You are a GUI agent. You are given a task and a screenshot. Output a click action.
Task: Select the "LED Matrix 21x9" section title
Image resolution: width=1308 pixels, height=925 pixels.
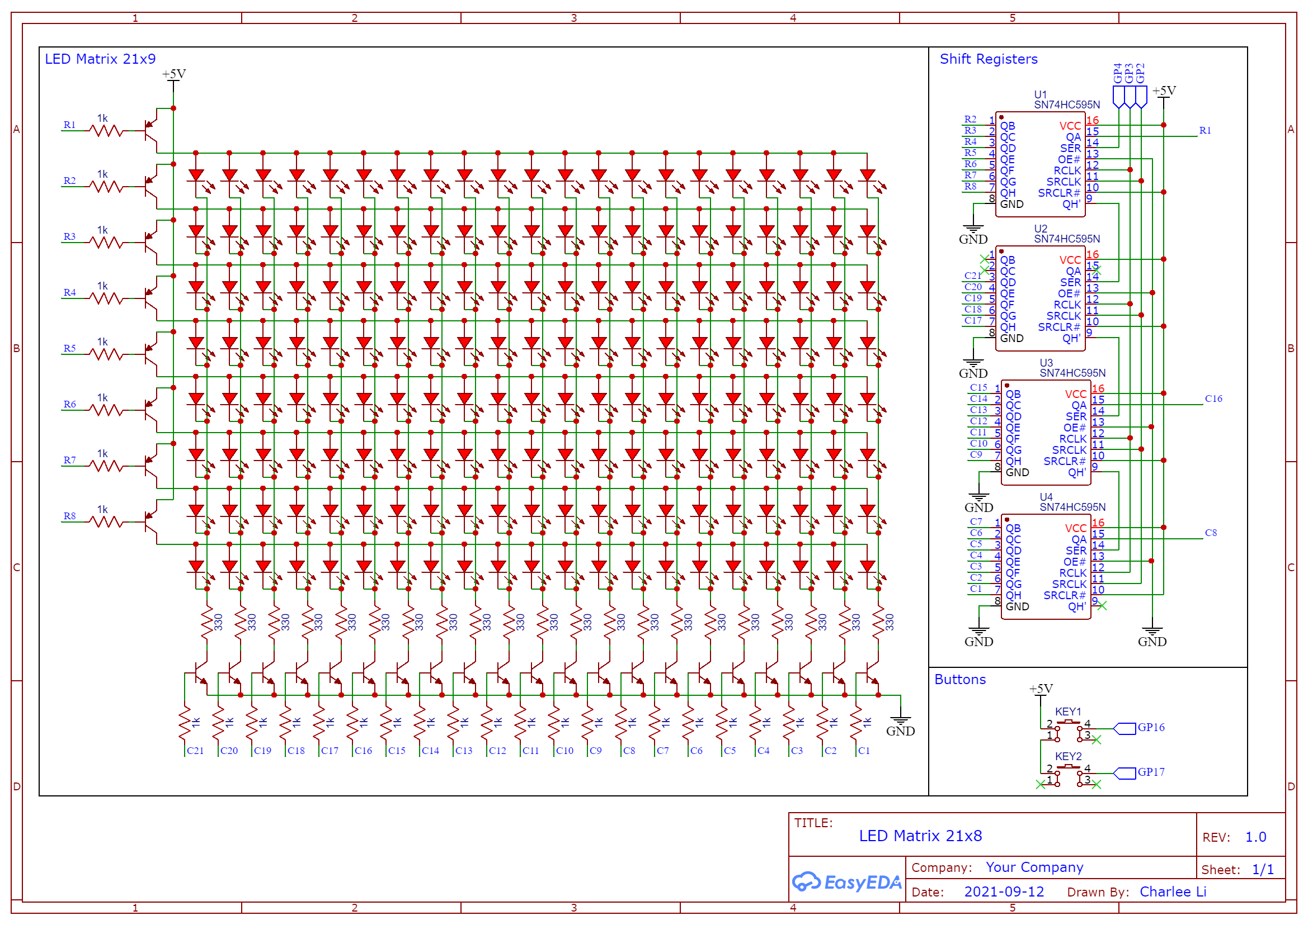click(100, 59)
